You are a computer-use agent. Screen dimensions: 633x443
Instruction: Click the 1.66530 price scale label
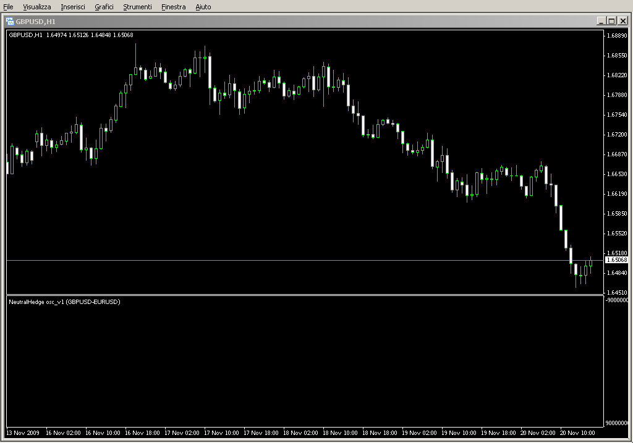click(618, 174)
